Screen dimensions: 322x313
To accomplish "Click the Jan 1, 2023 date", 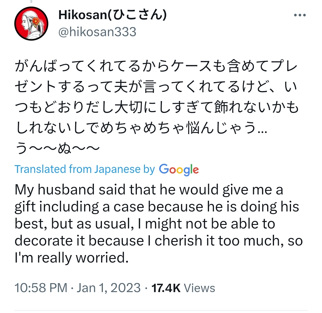I will (109, 288).
